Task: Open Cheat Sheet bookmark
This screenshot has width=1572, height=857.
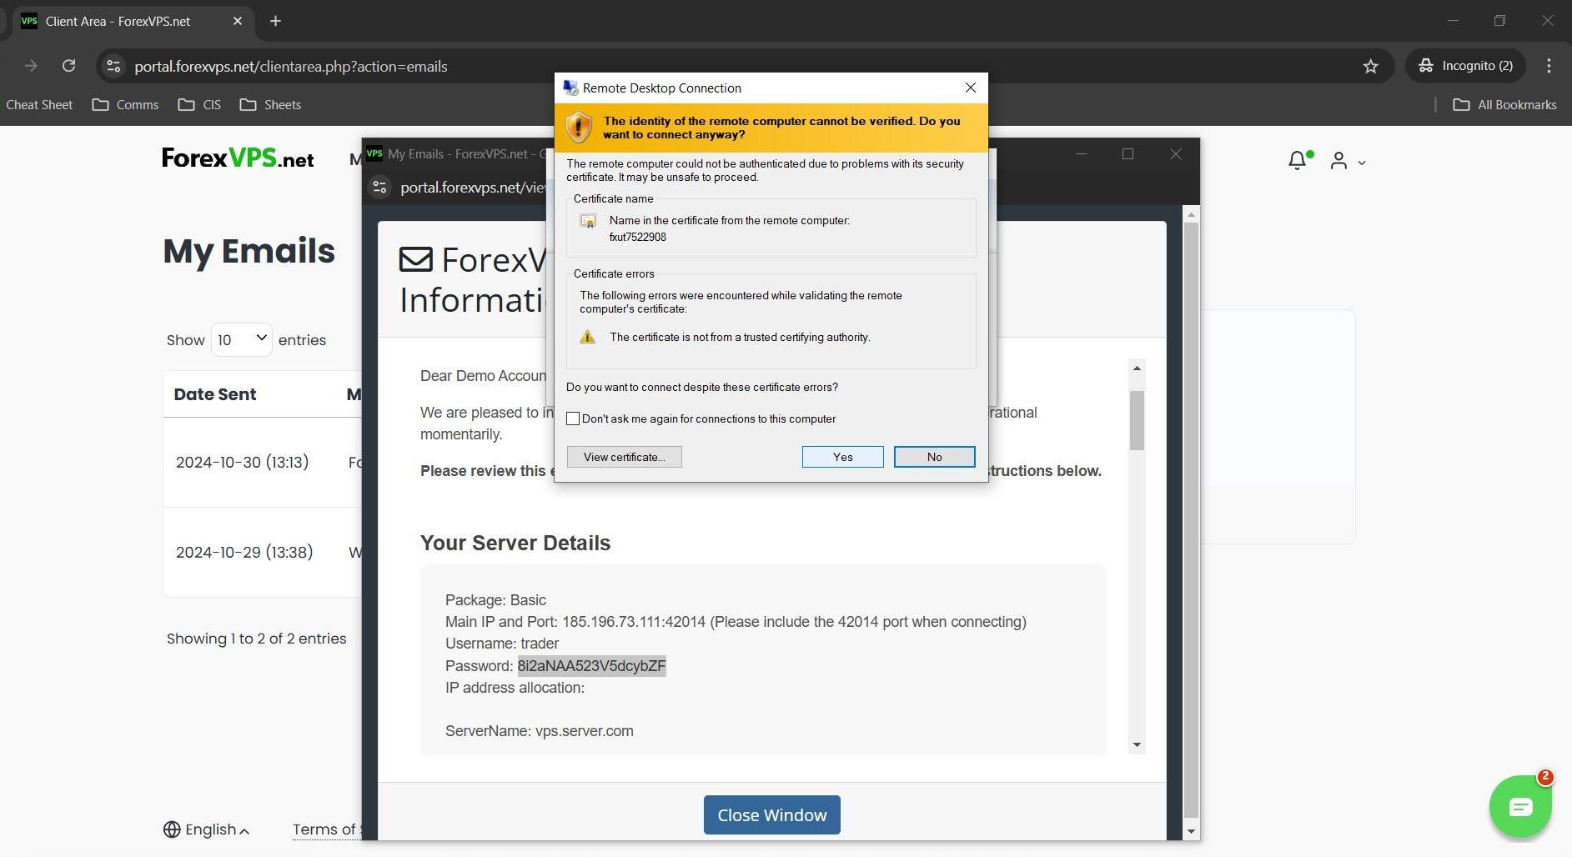Action: tap(39, 104)
